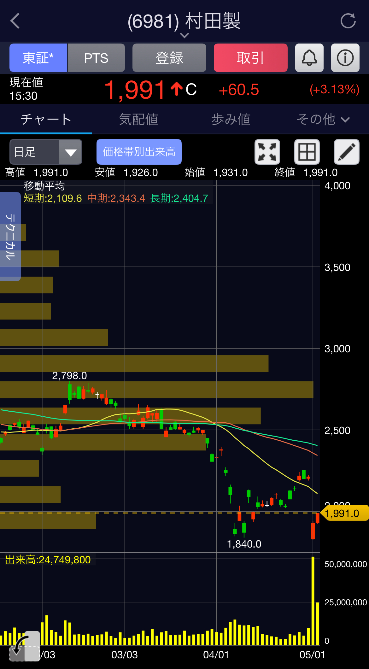Expand chart to fullscreen

point(267,152)
